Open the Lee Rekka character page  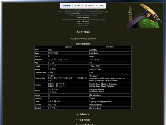coord(67,14)
